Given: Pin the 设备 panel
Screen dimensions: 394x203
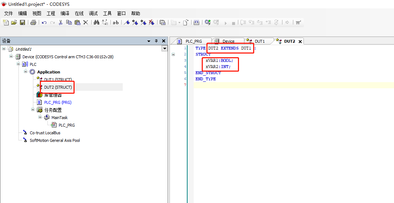Looking at the screenshot, I should click(156, 41).
